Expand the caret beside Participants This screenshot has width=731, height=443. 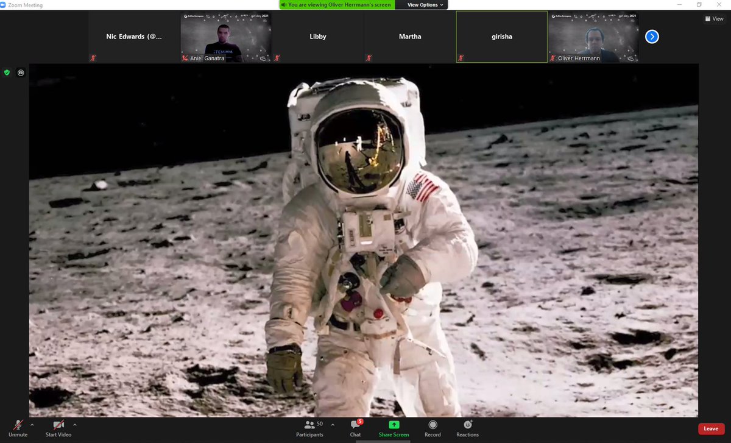click(333, 425)
